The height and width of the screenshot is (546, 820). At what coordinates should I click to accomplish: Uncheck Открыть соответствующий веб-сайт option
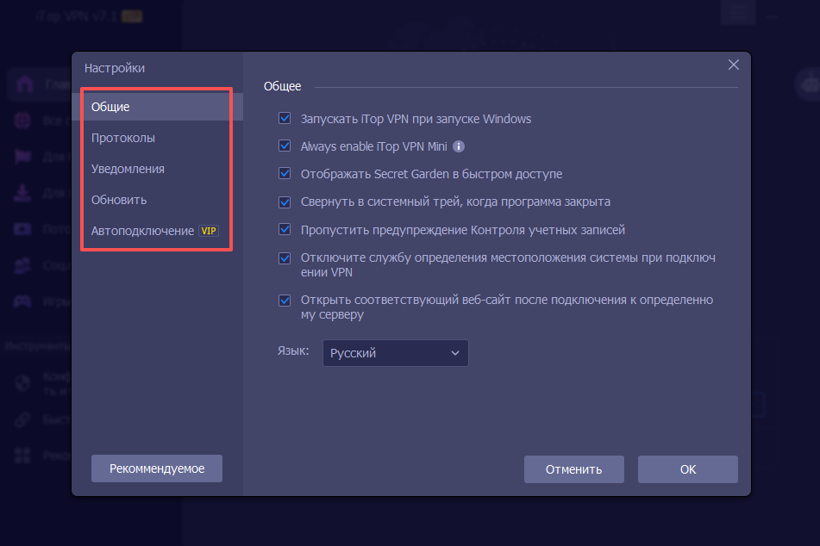point(285,301)
